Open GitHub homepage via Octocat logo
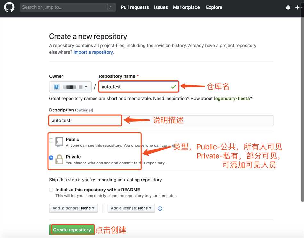Screen dimensions: 304x238 click(9, 7)
